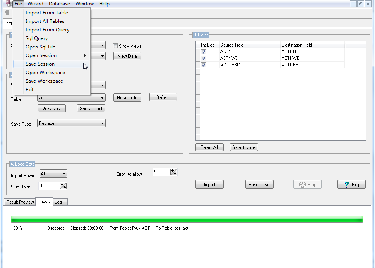Select the Import tab at the bottom
This screenshot has width=375, height=268.
[44, 201]
